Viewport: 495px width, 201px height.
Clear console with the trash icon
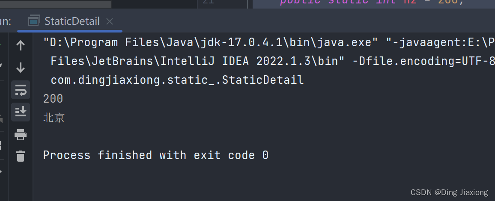20,156
